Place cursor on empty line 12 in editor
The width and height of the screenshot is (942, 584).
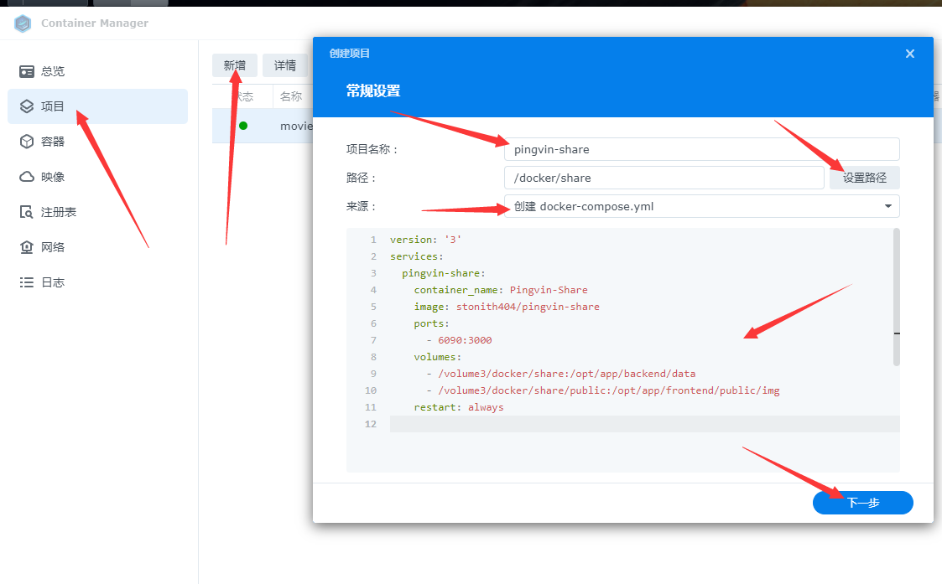tap(638, 424)
